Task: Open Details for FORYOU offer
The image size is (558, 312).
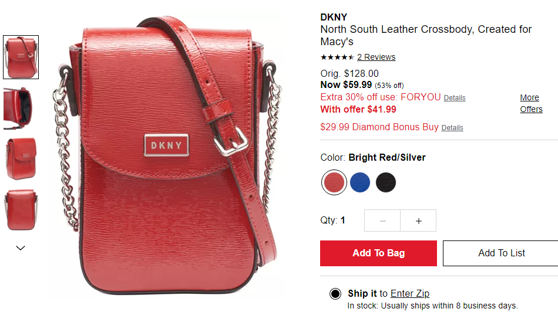Action: [x=455, y=98]
